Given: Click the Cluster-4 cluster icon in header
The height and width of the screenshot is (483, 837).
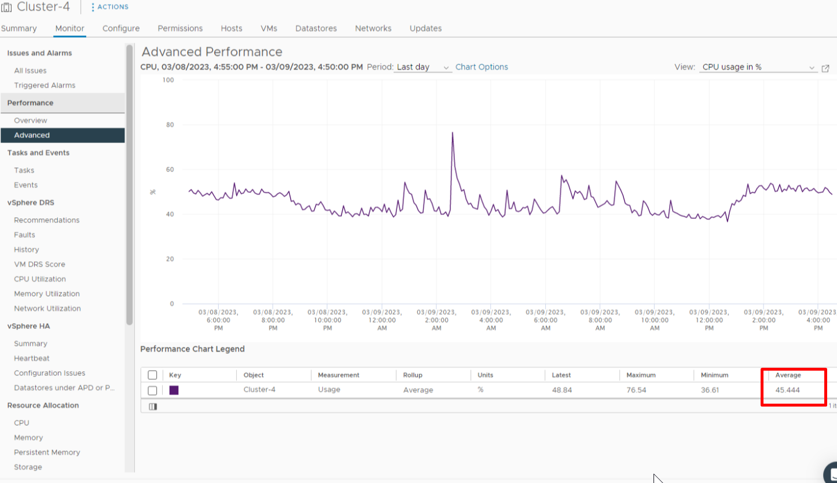Looking at the screenshot, I should 6,8.
